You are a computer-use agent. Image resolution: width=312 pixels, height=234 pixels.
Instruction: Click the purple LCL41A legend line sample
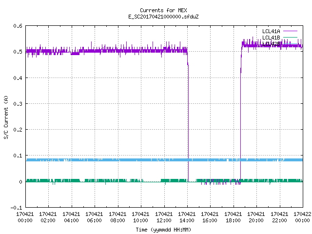(290, 31)
